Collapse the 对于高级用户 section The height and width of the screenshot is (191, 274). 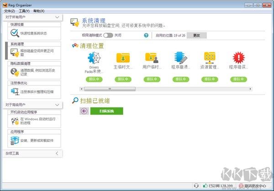coord(33,105)
